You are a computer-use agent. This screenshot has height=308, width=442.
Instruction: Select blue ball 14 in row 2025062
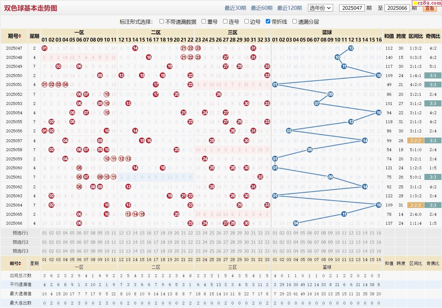[365, 187]
